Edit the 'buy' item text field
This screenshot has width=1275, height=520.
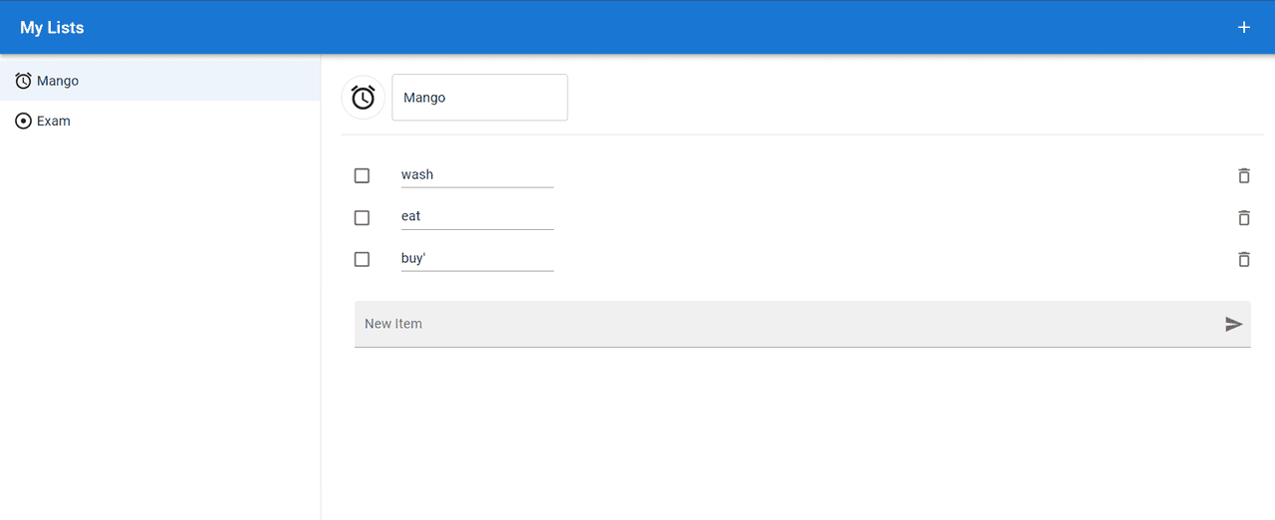pos(476,259)
